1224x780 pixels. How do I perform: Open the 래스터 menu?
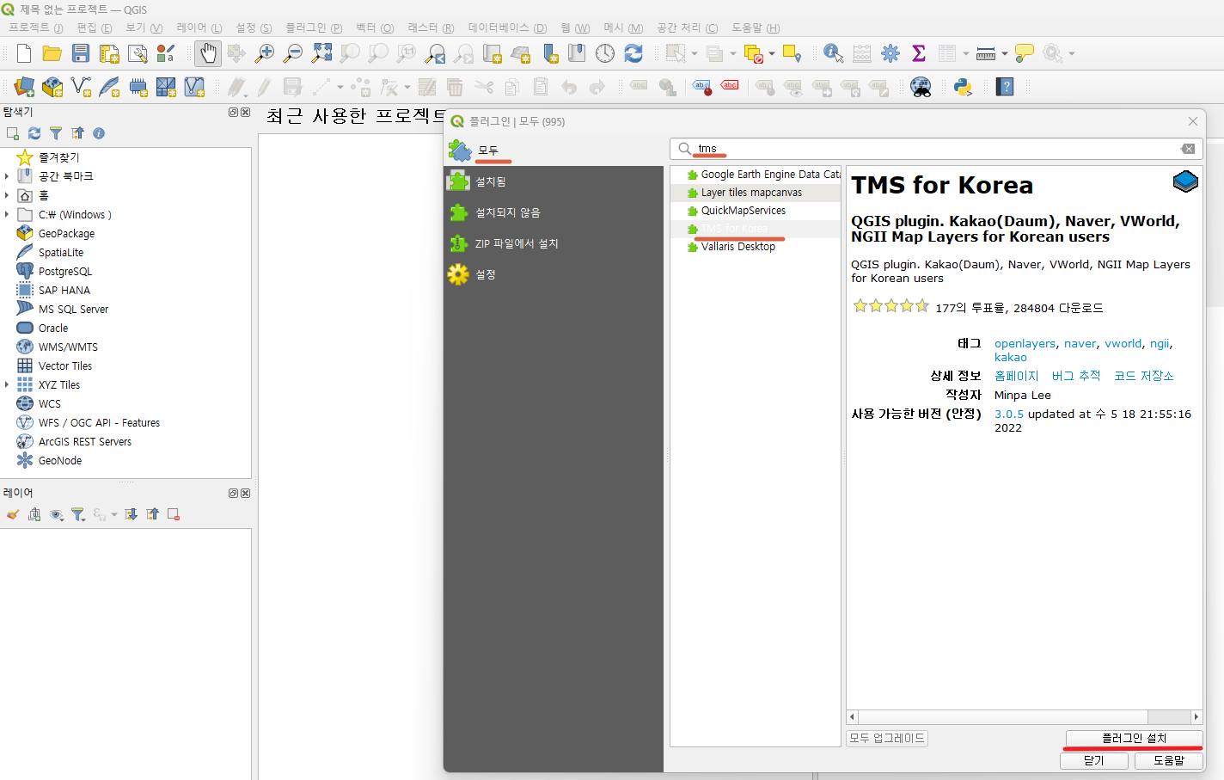(x=431, y=28)
